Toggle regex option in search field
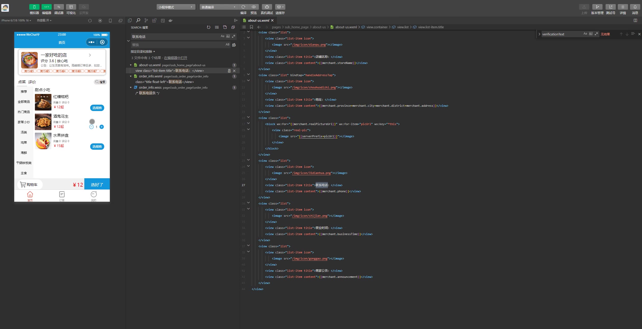Screen dimensions: 642x329 pyautogui.click(x=233, y=36)
